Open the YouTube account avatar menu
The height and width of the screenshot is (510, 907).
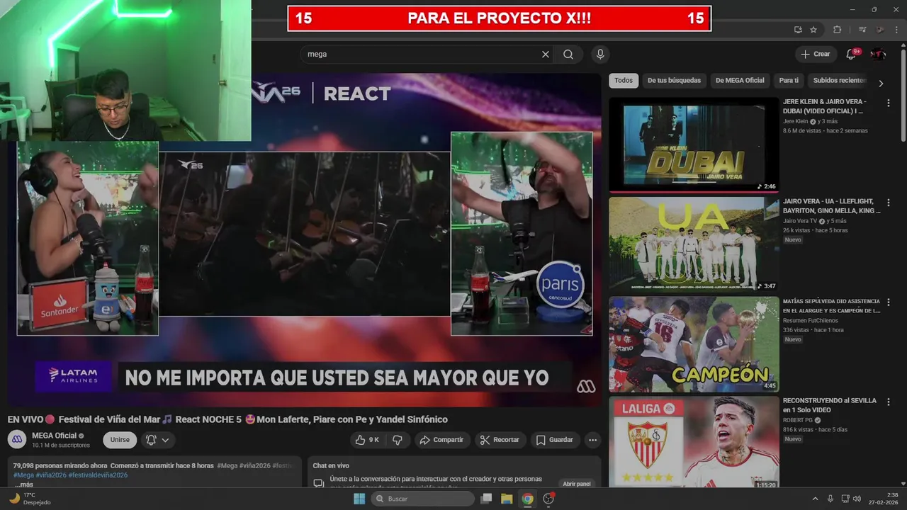(x=878, y=54)
